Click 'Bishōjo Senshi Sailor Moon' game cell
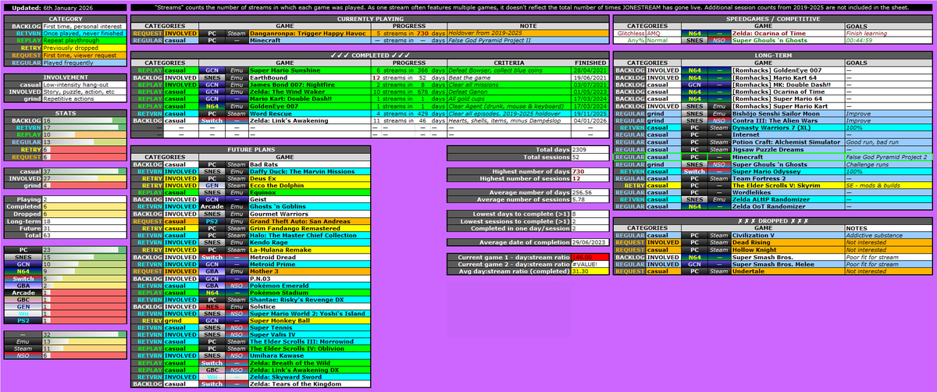The height and width of the screenshot is (392, 937). tap(787, 113)
